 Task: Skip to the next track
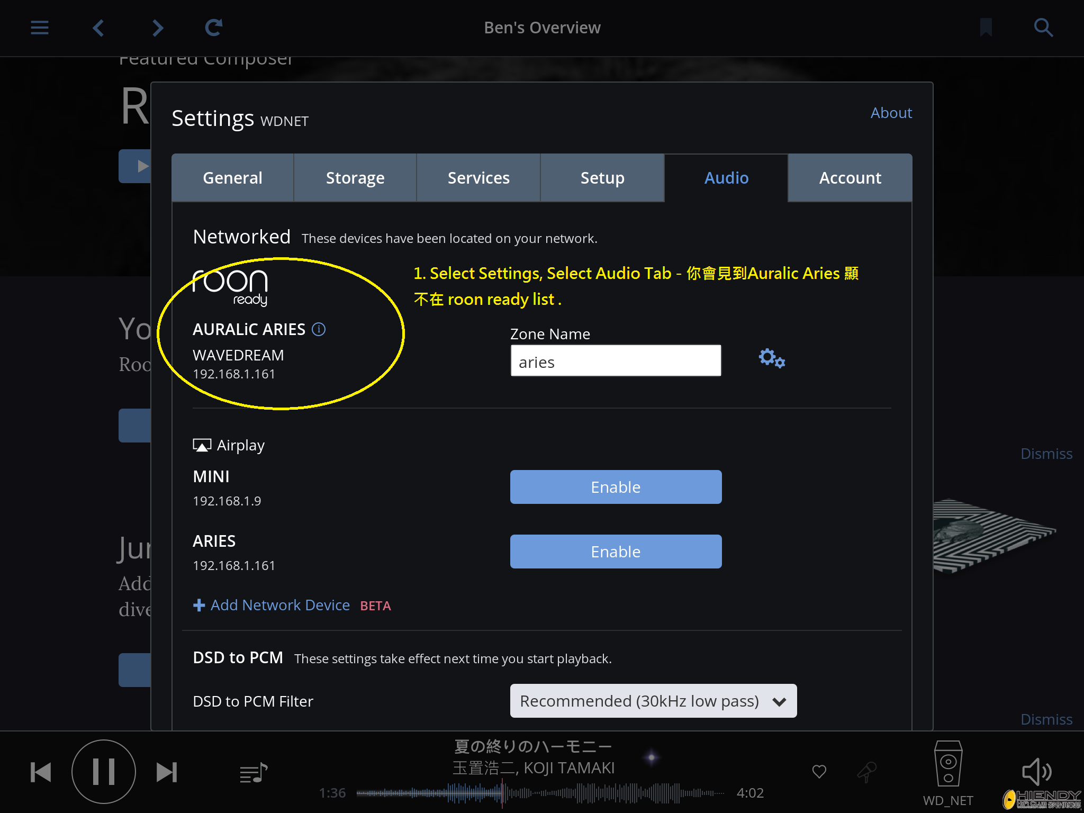pyautogui.click(x=167, y=772)
